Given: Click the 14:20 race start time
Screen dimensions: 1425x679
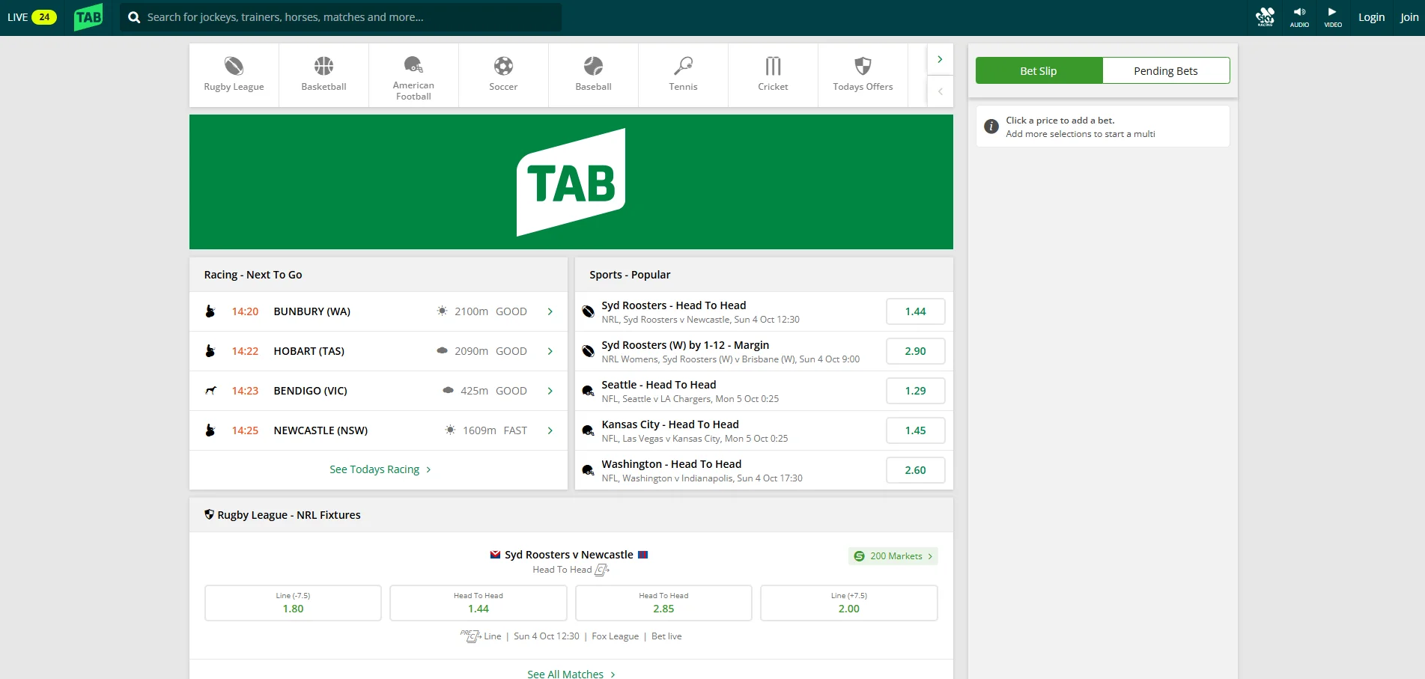Looking at the screenshot, I should 245,311.
